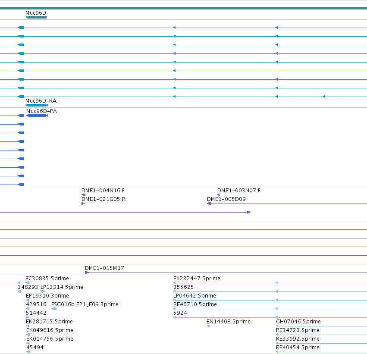The height and width of the screenshot is (354, 367).
Task: Select the 355625 EST label
Action: 184,287
